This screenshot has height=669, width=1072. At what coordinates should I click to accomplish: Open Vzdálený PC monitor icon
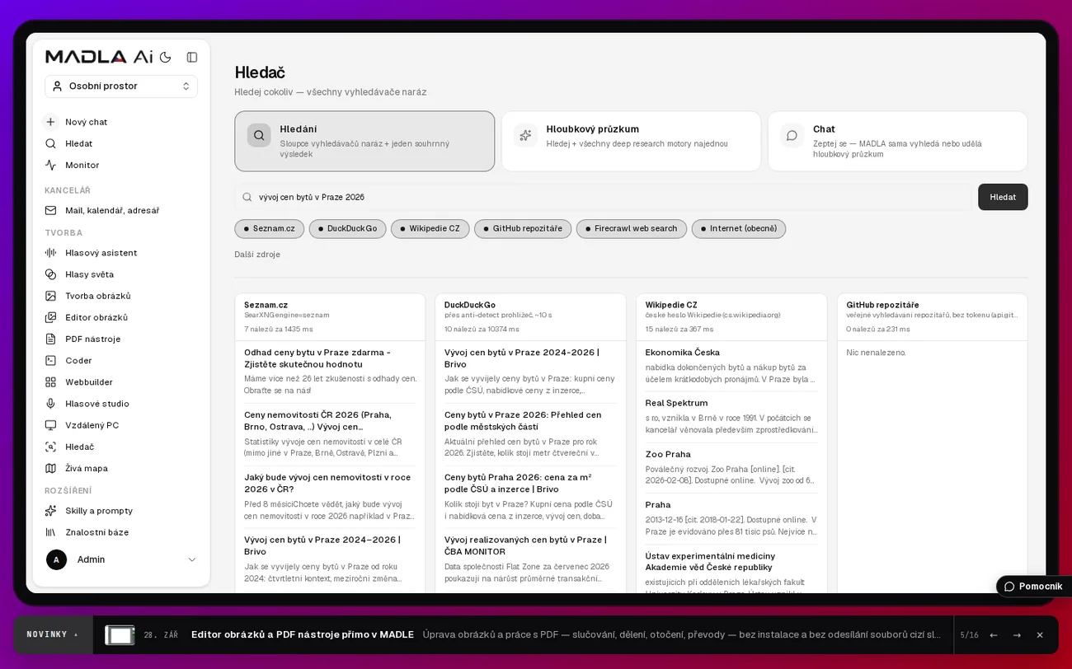click(x=50, y=425)
